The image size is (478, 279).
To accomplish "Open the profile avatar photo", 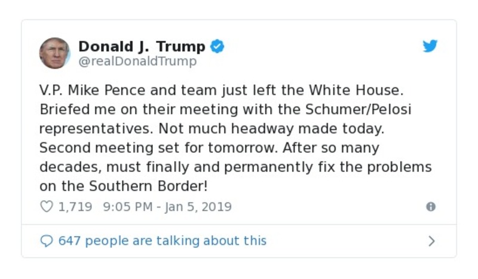I will [54, 53].
